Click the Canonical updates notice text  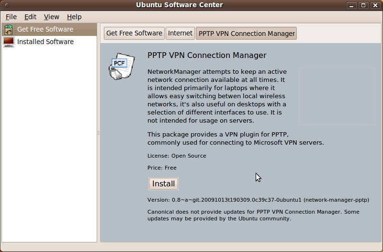253,215
